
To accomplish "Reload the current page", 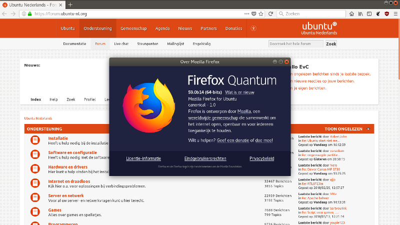I will (270, 14).
